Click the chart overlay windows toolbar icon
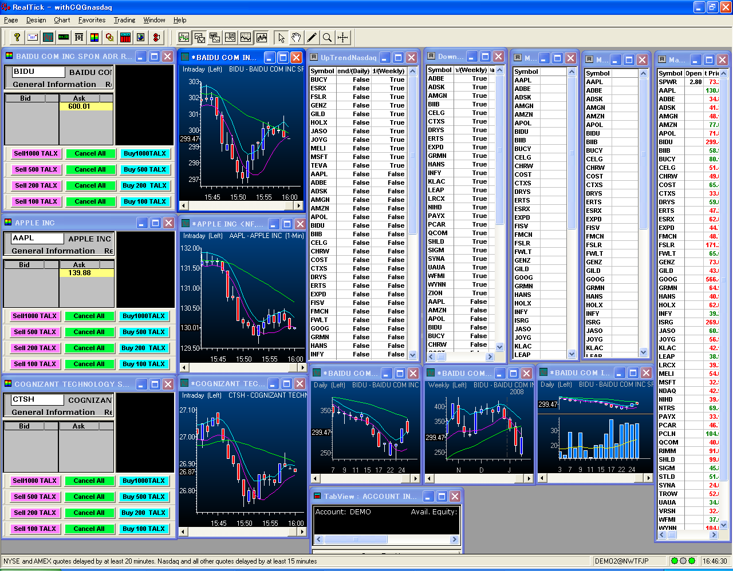The width and height of the screenshot is (733, 571). pos(199,37)
